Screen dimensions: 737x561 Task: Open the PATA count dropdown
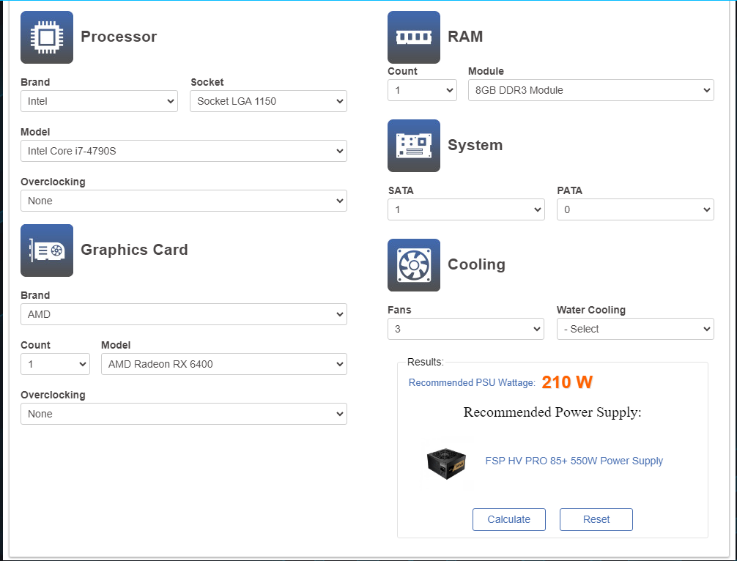635,209
